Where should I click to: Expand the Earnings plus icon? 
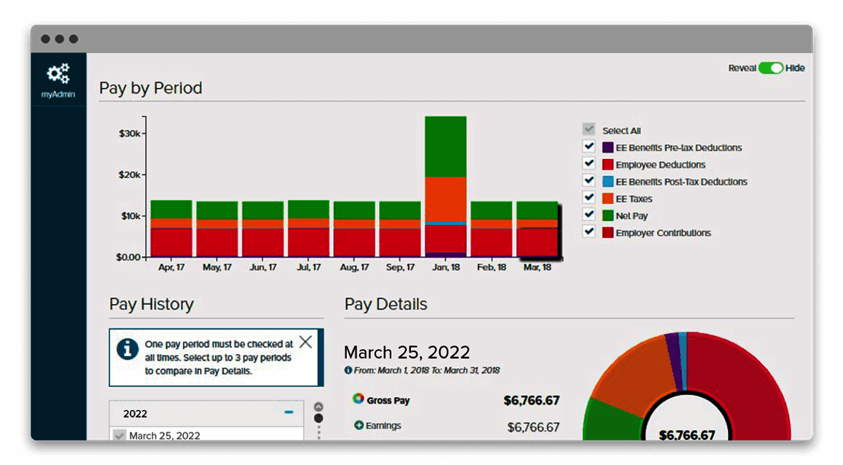[x=359, y=425]
